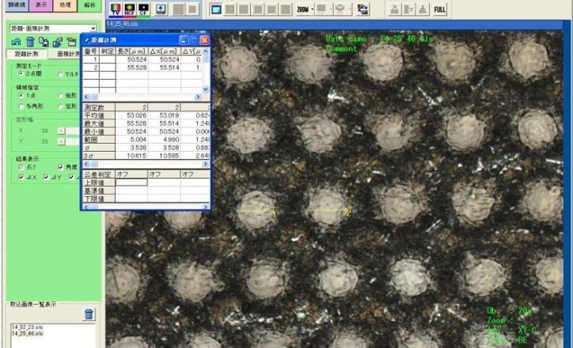Select the マルチ measurement mode radio
The height and width of the screenshot is (348, 573).
point(61,74)
